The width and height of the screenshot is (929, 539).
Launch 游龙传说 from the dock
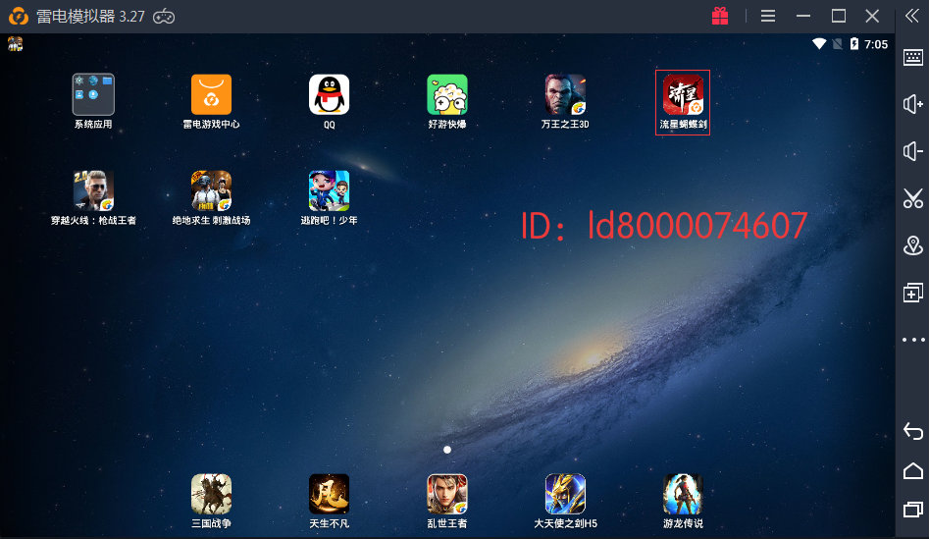[683, 494]
